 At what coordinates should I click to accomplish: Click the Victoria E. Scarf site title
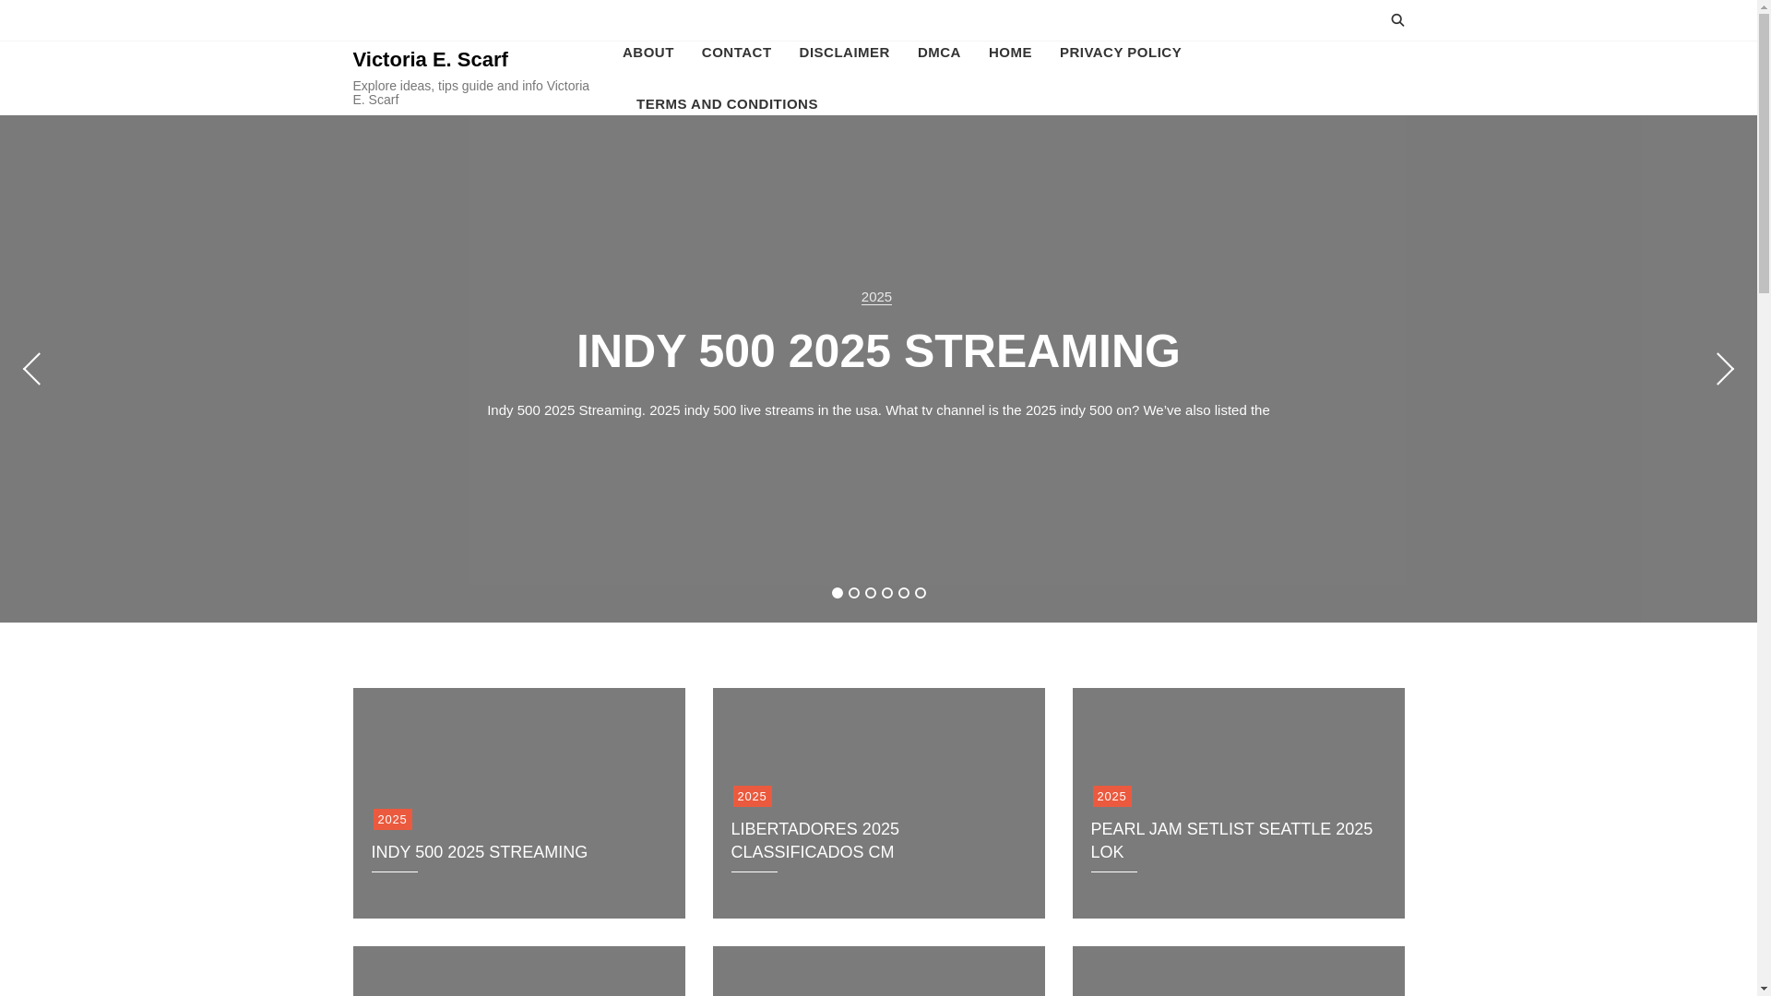[430, 60]
